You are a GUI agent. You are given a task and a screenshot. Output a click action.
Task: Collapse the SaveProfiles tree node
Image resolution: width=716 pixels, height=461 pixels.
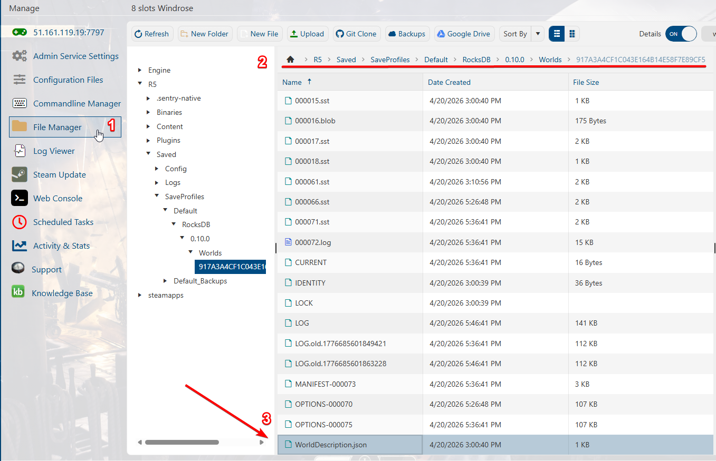click(x=157, y=197)
